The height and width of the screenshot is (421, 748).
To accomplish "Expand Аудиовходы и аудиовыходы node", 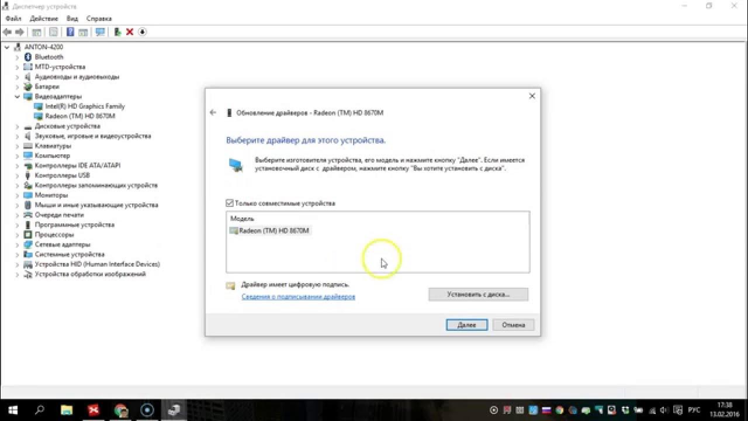I will click(18, 77).
